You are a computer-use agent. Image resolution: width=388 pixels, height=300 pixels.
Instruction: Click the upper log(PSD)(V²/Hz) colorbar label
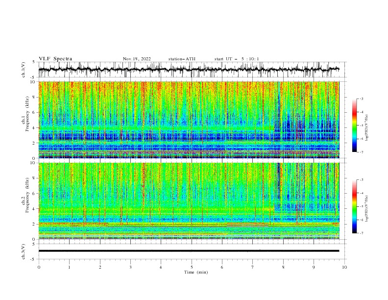point(367,128)
